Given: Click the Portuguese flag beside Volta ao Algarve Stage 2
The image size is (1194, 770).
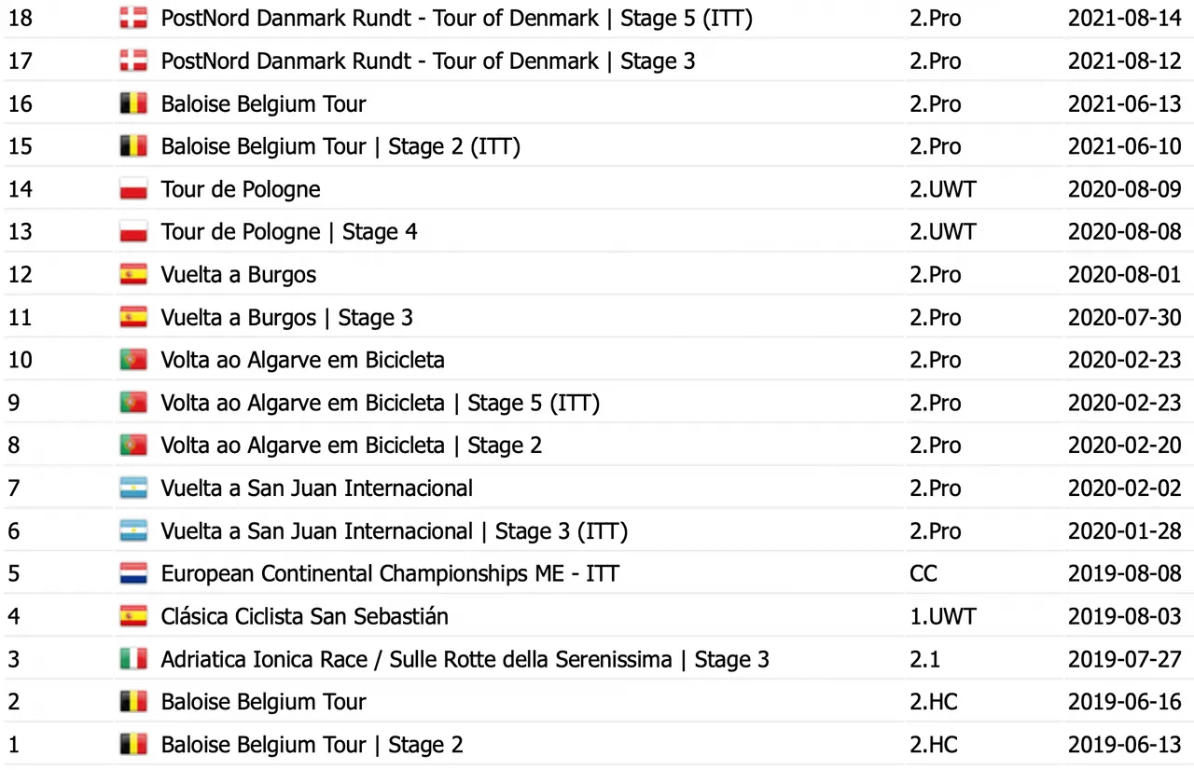Looking at the screenshot, I should click(x=133, y=446).
